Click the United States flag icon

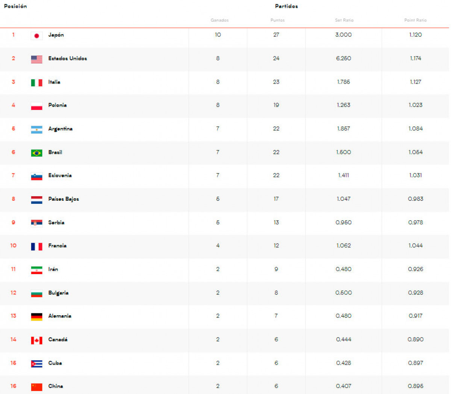(x=36, y=59)
